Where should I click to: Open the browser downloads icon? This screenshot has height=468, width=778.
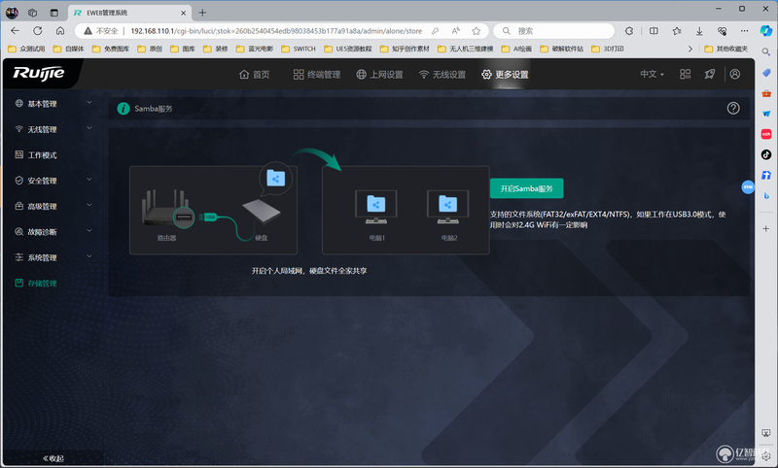[x=699, y=31]
